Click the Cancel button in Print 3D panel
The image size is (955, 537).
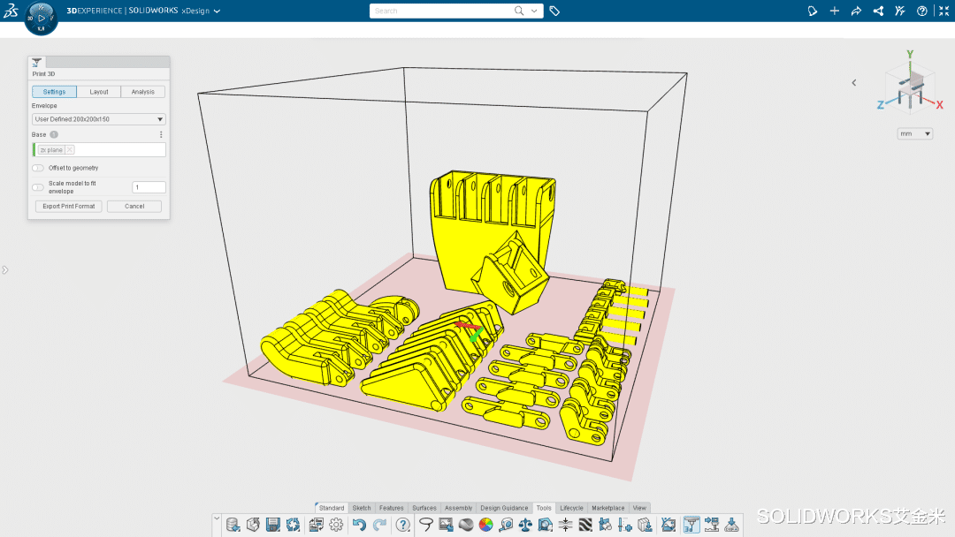tap(134, 206)
